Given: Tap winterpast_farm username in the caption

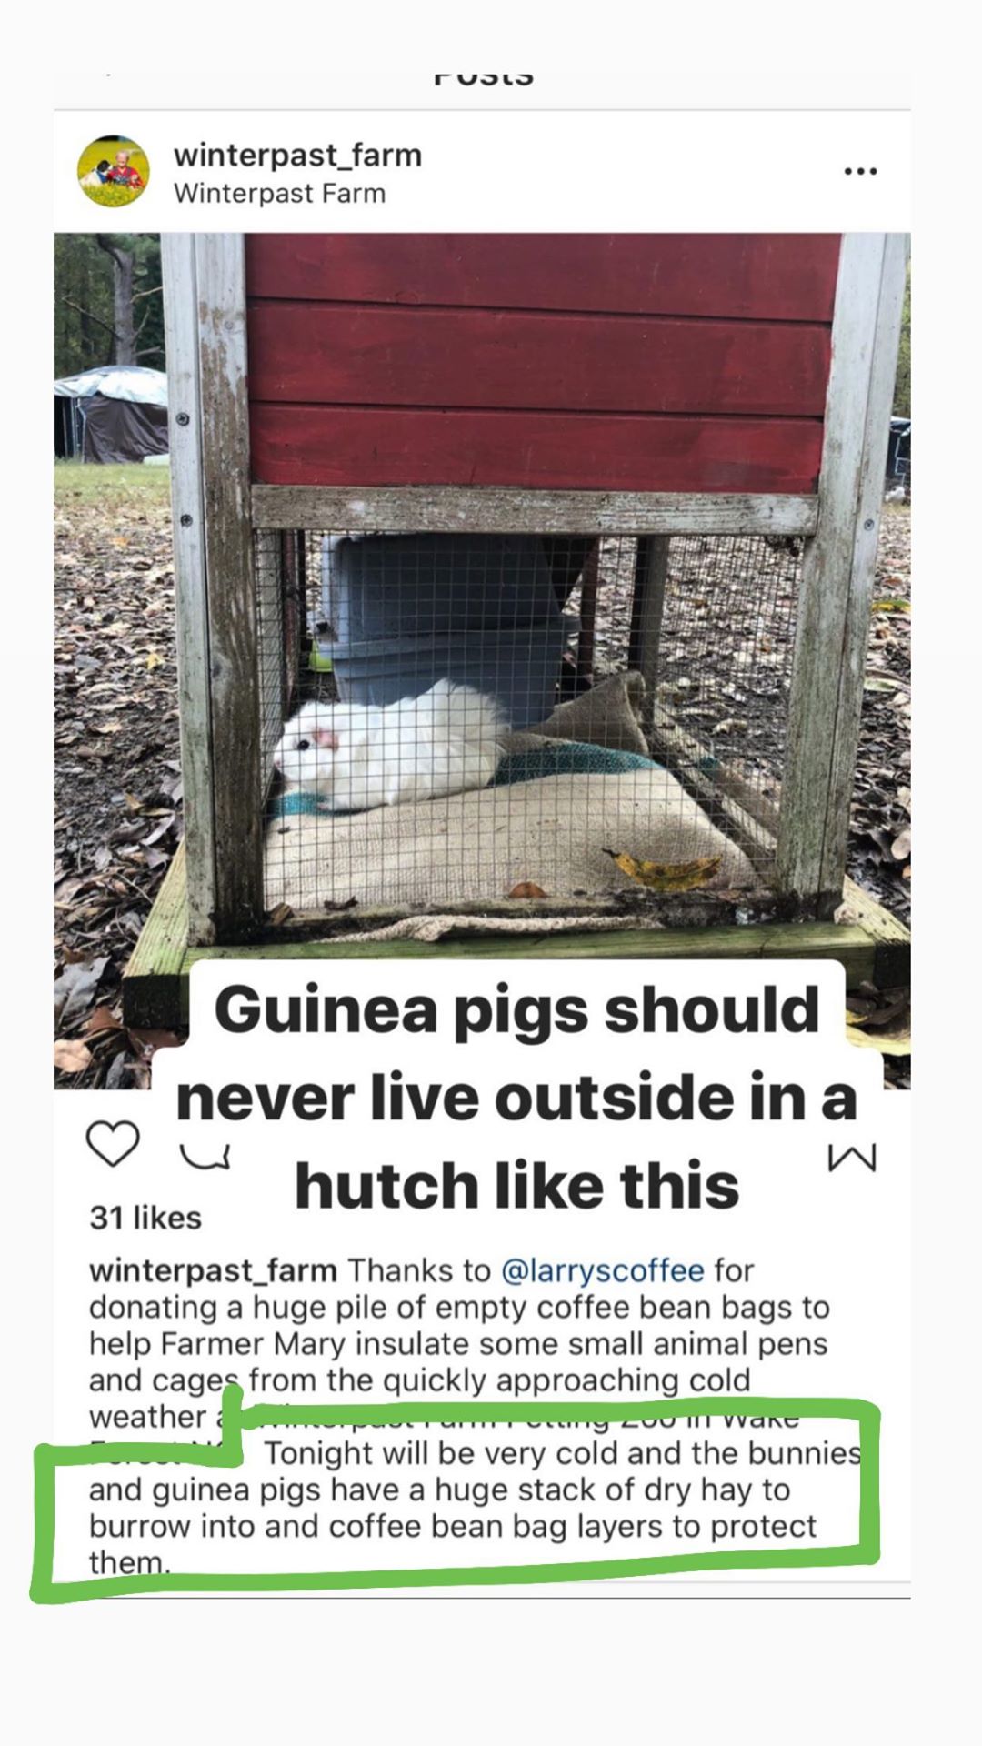Looking at the screenshot, I should coord(213,1270).
